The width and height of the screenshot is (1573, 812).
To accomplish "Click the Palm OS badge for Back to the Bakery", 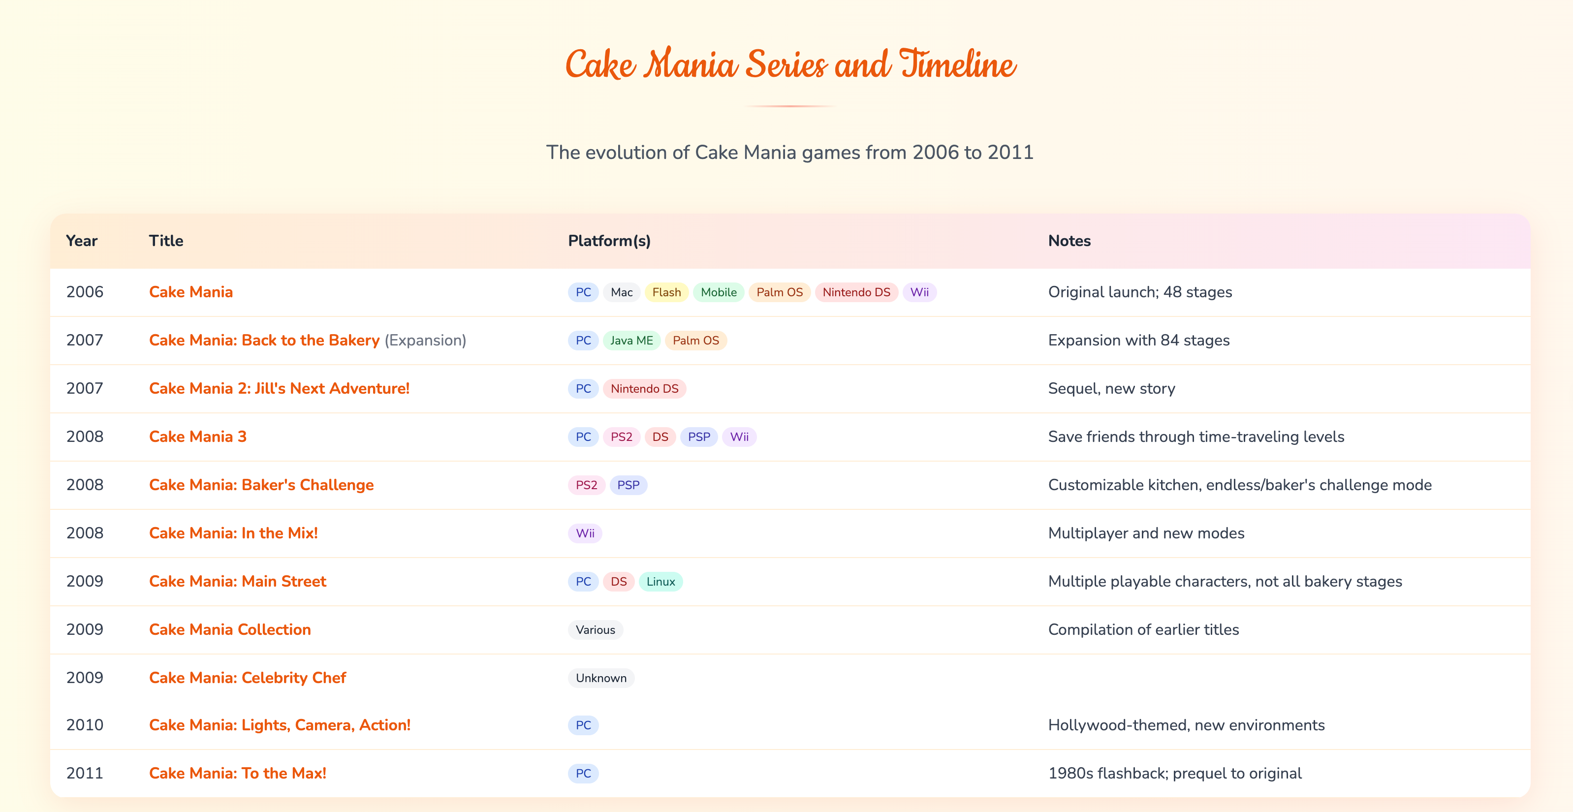I will (x=695, y=341).
